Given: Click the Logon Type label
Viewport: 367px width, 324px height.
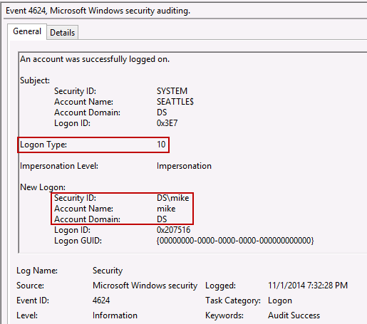Looking at the screenshot, I should (x=43, y=145).
